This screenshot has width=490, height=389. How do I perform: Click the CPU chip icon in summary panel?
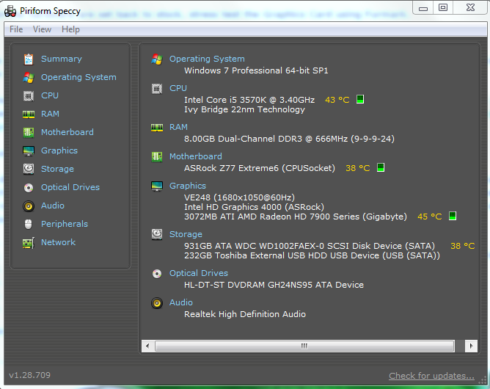(x=157, y=89)
